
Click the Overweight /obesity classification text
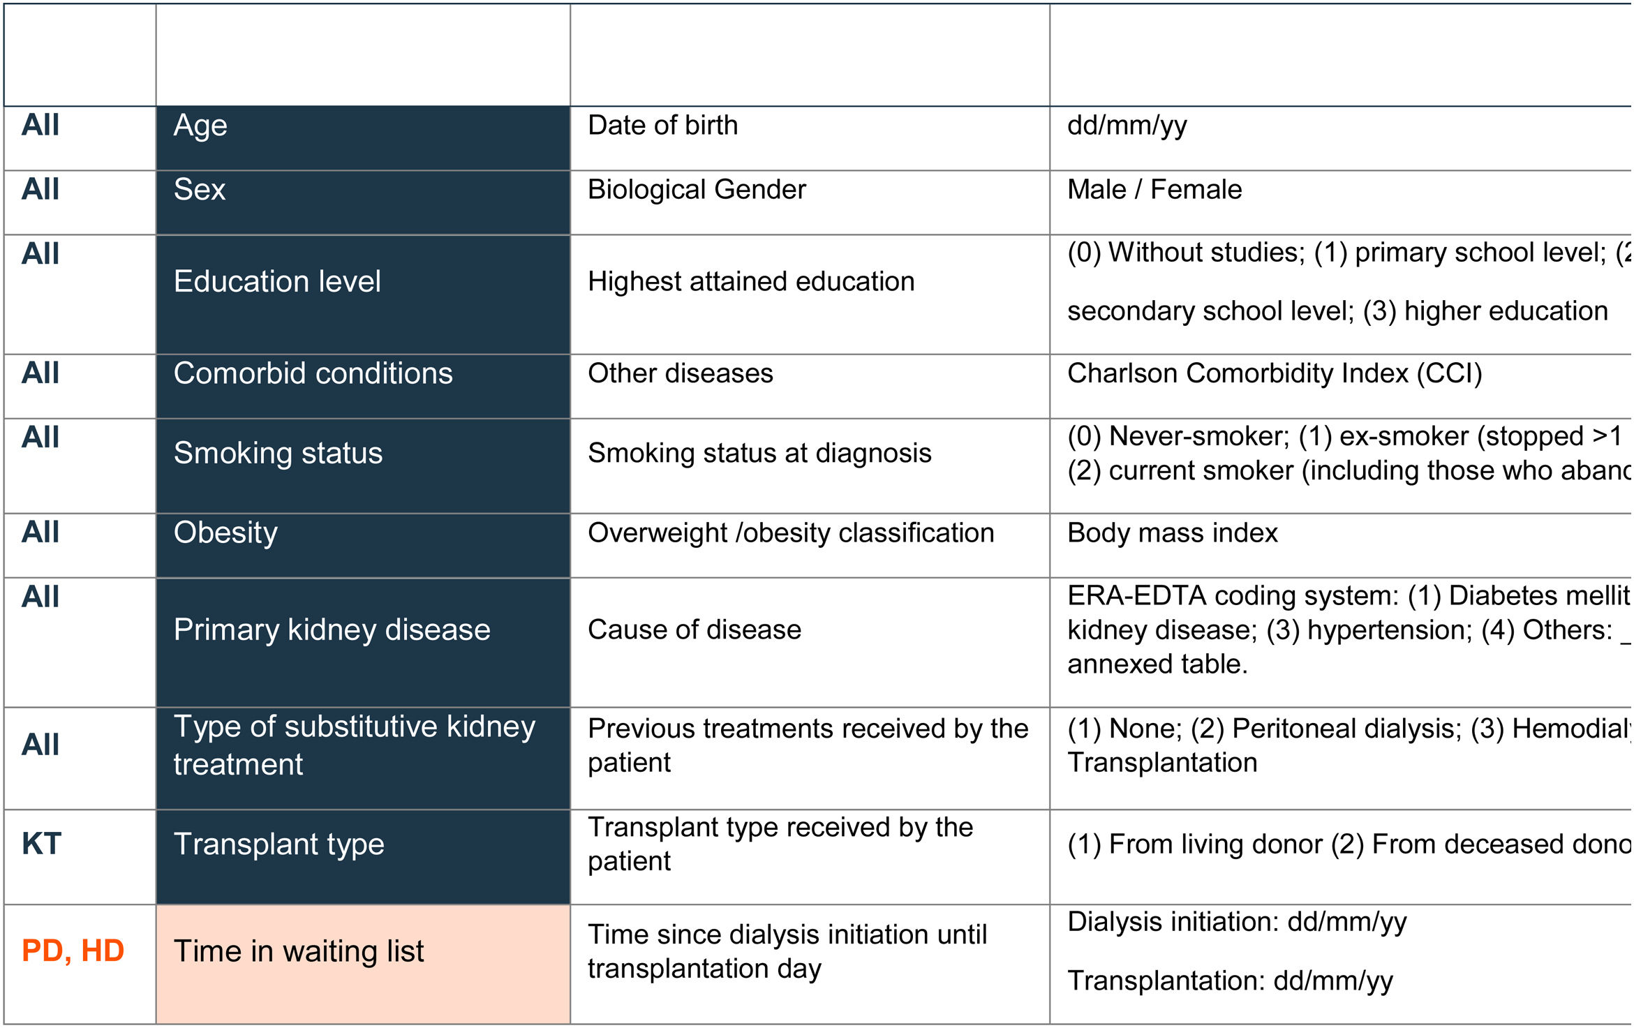click(x=790, y=533)
